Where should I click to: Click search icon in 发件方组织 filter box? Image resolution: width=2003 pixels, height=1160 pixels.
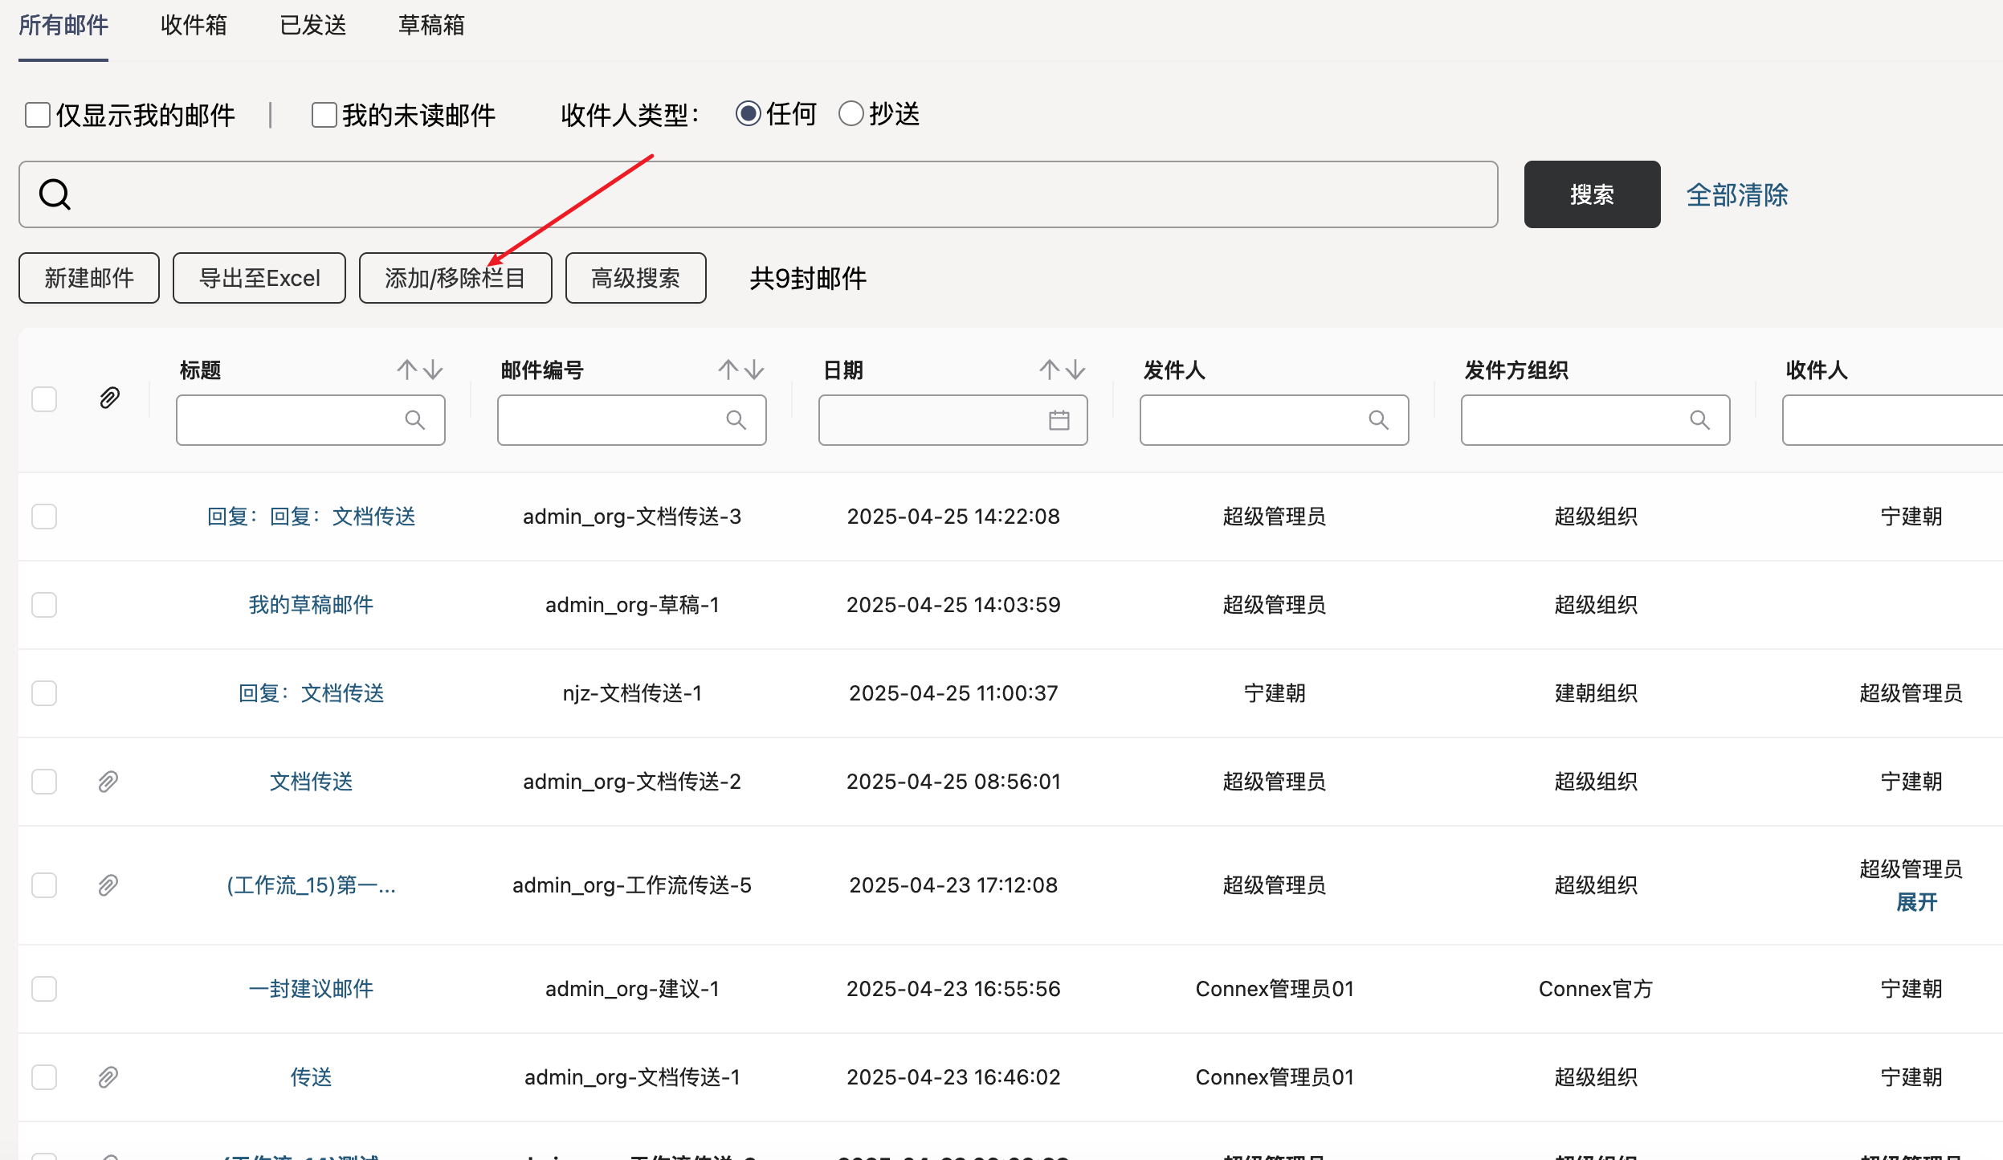point(1699,420)
